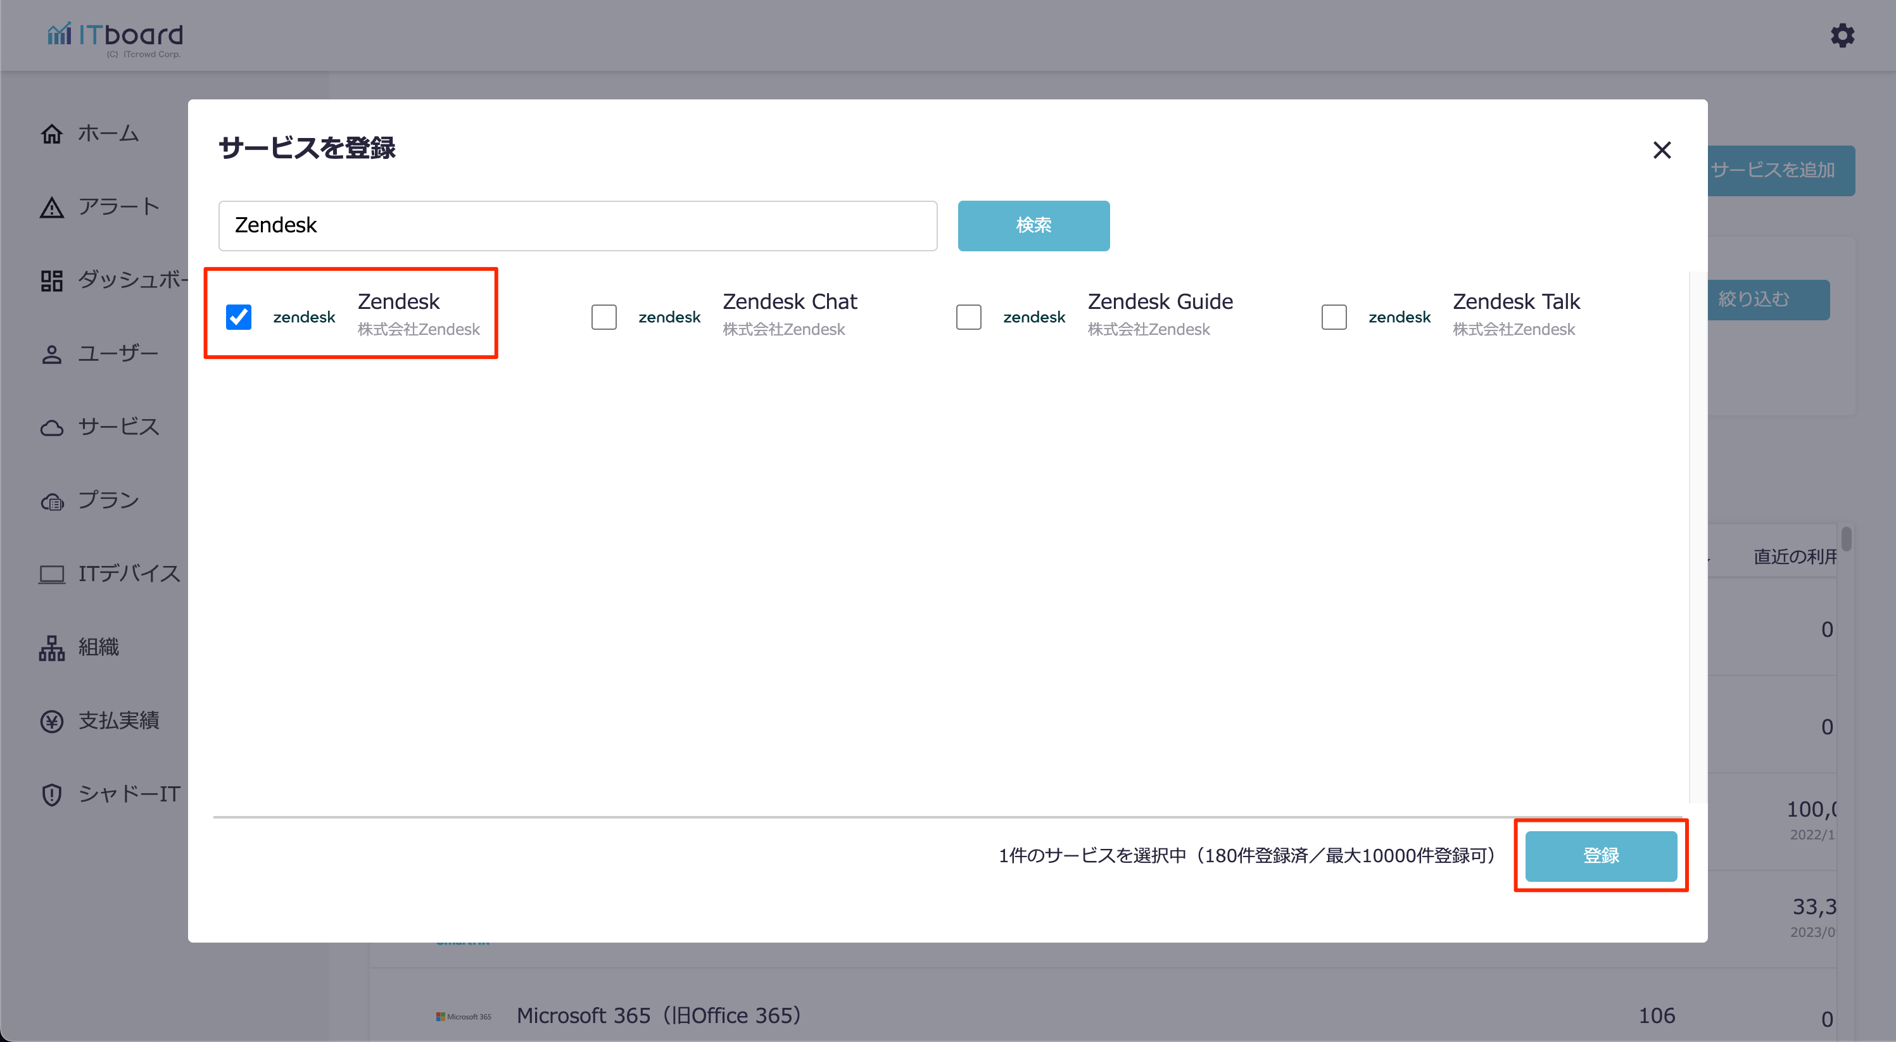The image size is (1896, 1042).
Task: Click the 登録 register button
Action: pyautogui.click(x=1601, y=856)
